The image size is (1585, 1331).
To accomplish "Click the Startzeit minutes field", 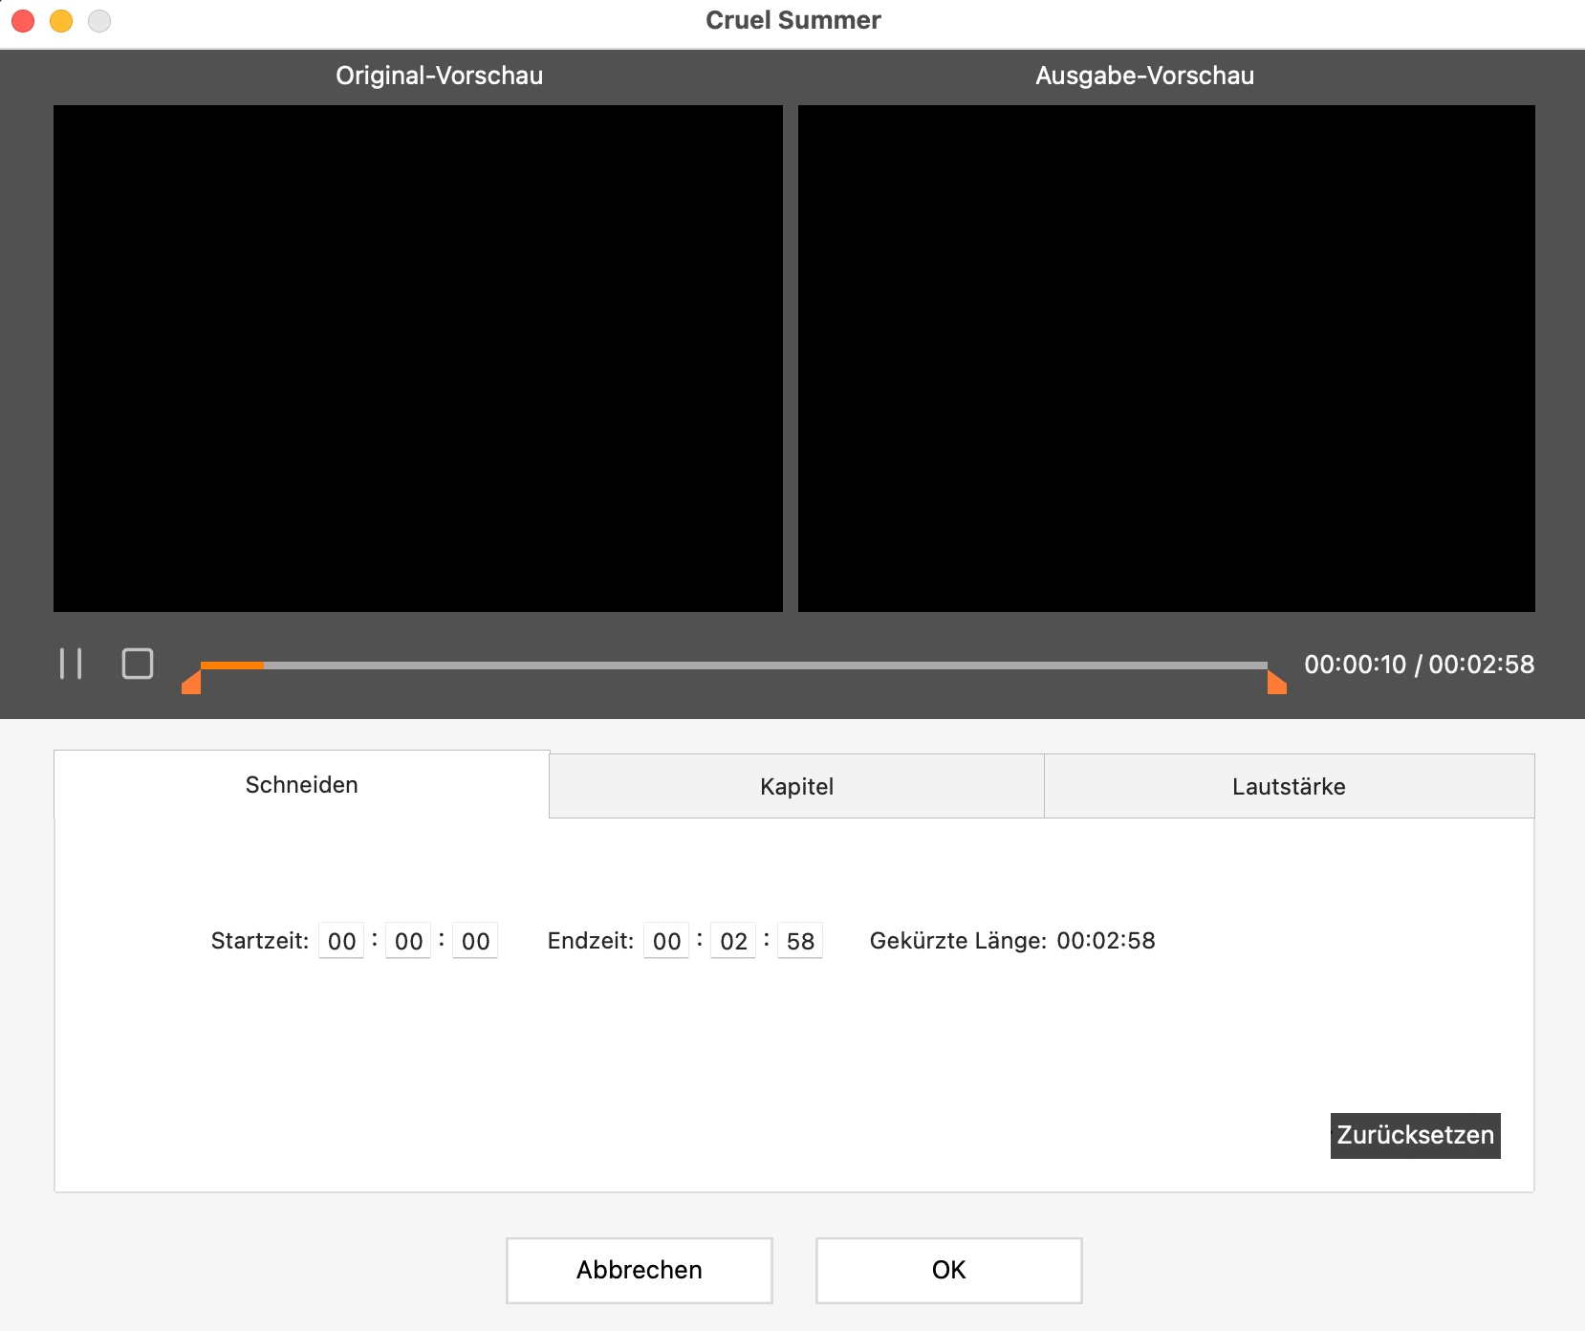I will tap(408, 941).
